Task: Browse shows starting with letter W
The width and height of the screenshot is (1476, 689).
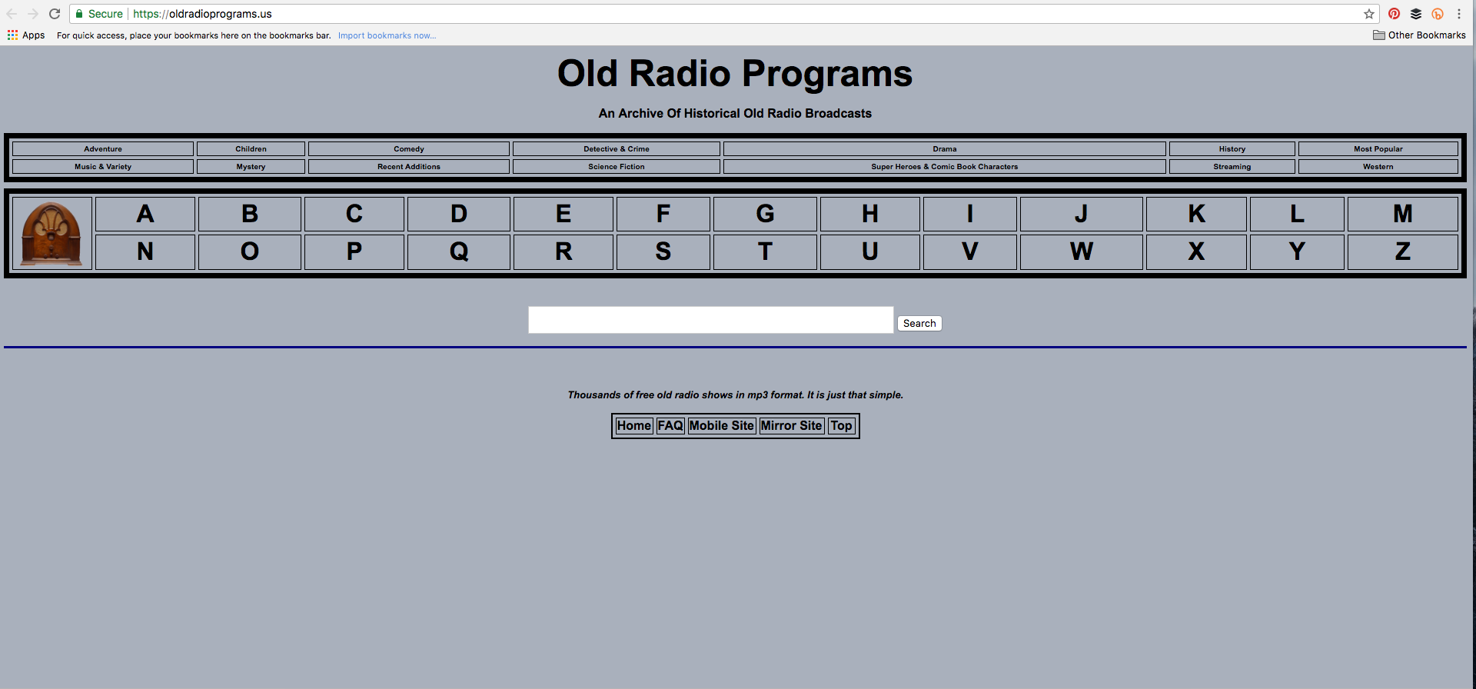Action: tap(1082, 252)
